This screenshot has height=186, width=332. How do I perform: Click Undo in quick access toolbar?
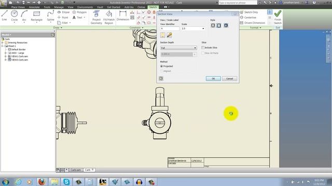click(29, 3)
